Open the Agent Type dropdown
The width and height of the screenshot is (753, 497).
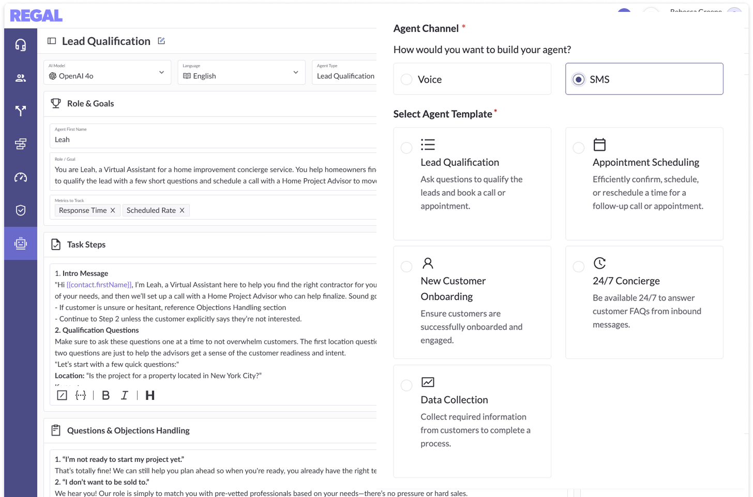pos(344,72)
